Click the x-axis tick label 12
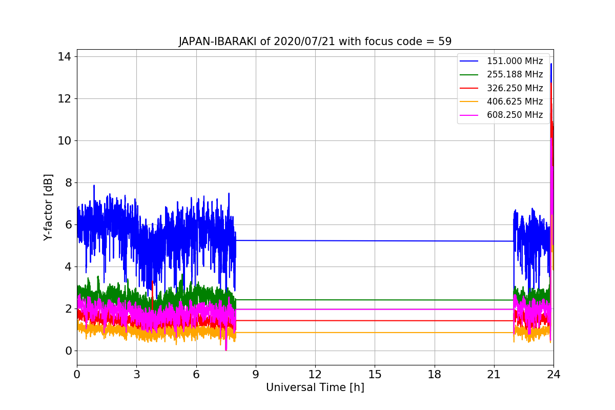615x410 pixels. [315, 375]
